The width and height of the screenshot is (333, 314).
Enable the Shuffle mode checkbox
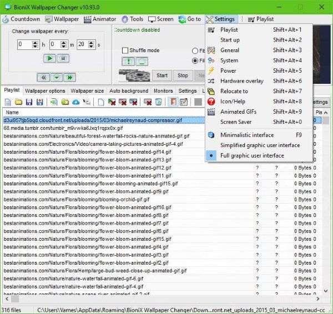[x=125, y=50]
